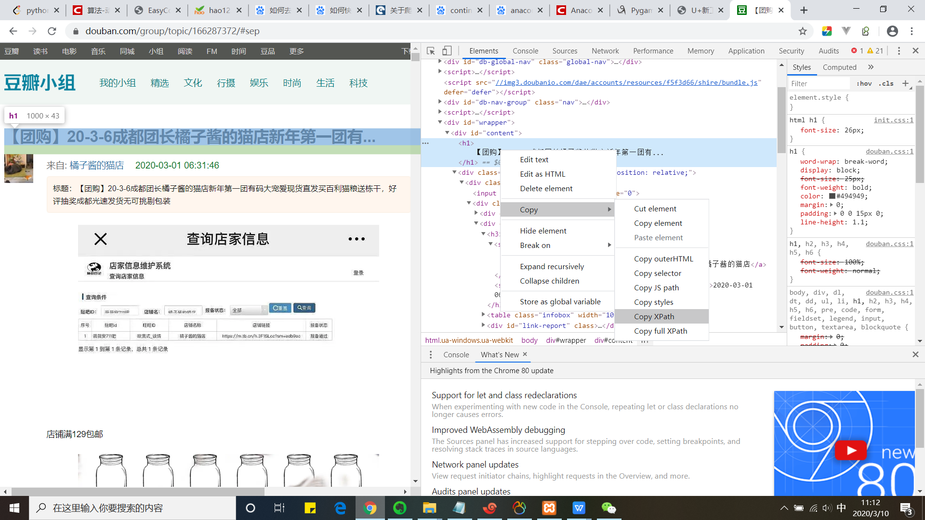The width and height of the screenshot is (925, 520).
Task: Click the new style rule plus icon
Action: pos(905,83)
